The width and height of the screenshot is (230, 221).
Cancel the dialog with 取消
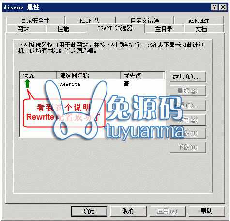pyautogui.click(x=128, y=211)
